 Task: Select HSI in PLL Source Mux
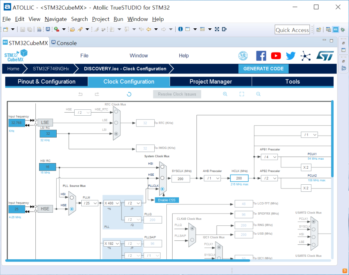[x=72, y=197]
